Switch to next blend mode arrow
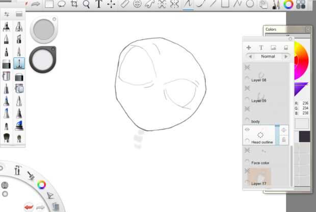This screenshot has height=212, width=316. [286, 57]
